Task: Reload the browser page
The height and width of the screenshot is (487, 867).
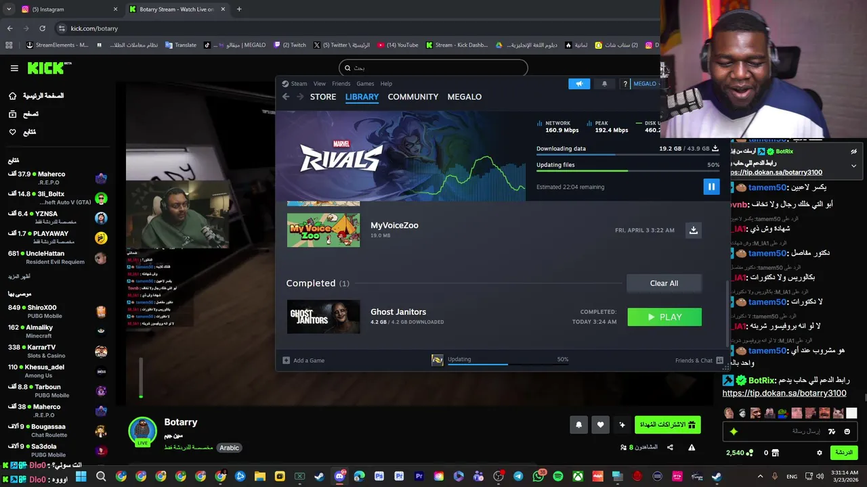Action: coord(42,28)
